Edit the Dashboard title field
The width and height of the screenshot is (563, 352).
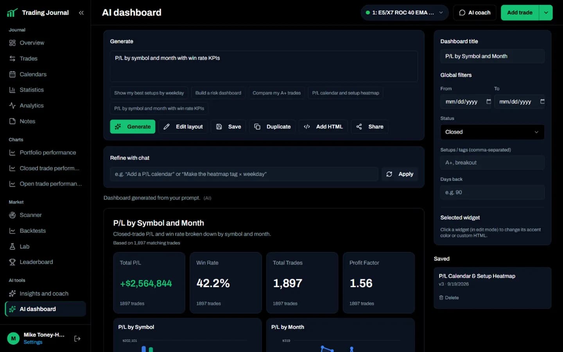492,56
